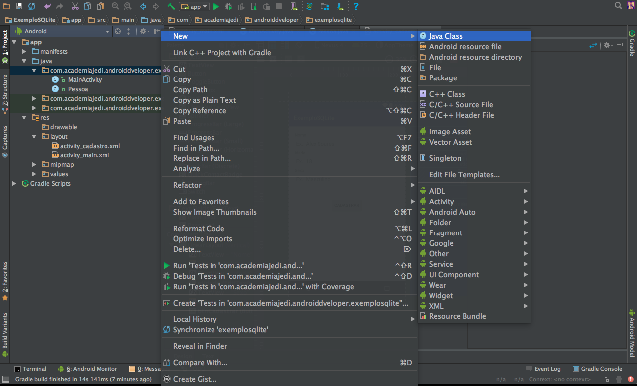Click the Cut scissors toolbar icon
This screenshot has width=637, height=386.
pyautogui.click(x=75, y=6)
